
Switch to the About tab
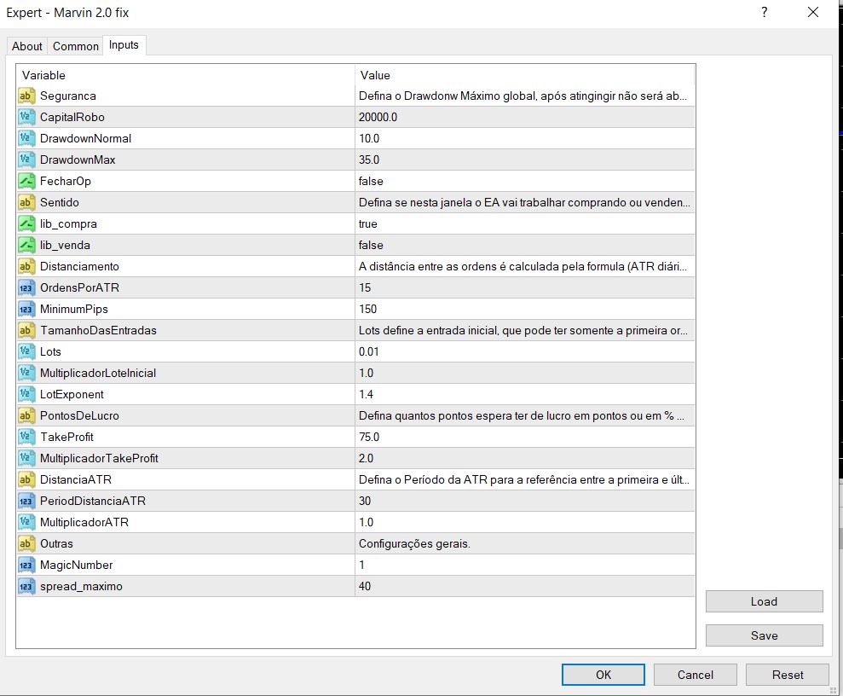27,46
